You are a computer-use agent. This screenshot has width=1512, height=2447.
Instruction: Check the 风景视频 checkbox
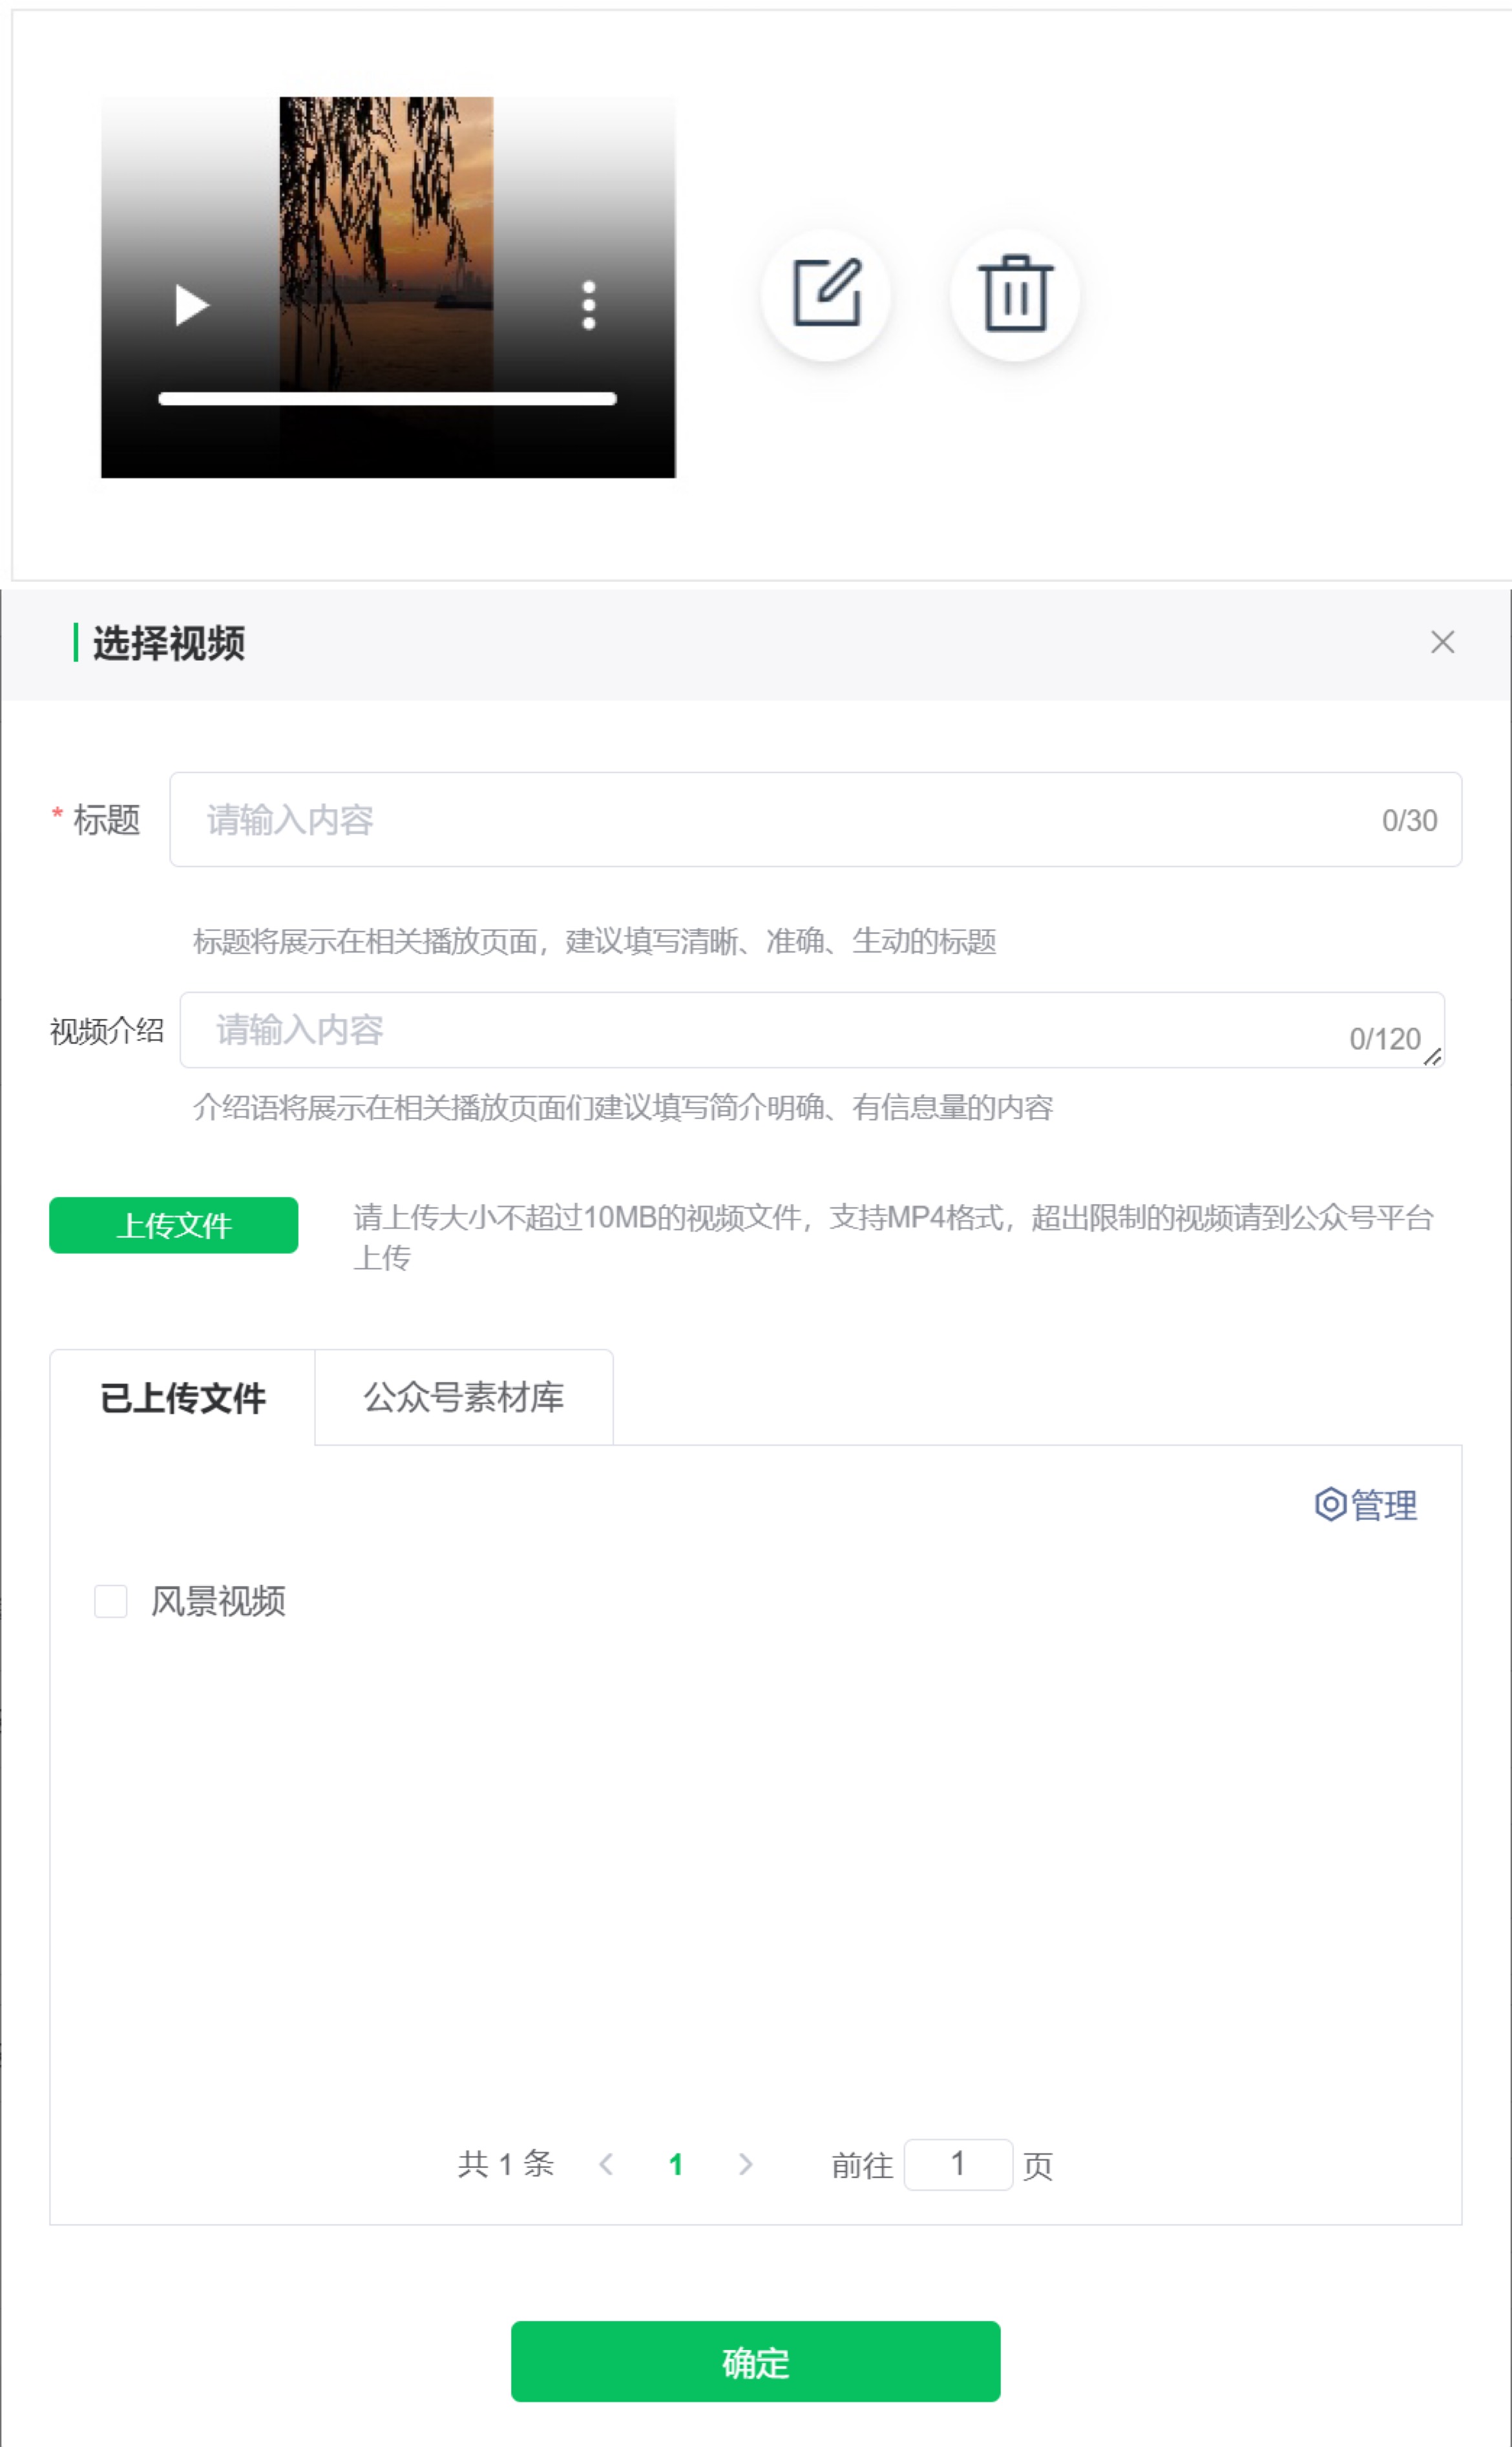coord(111,1601)
